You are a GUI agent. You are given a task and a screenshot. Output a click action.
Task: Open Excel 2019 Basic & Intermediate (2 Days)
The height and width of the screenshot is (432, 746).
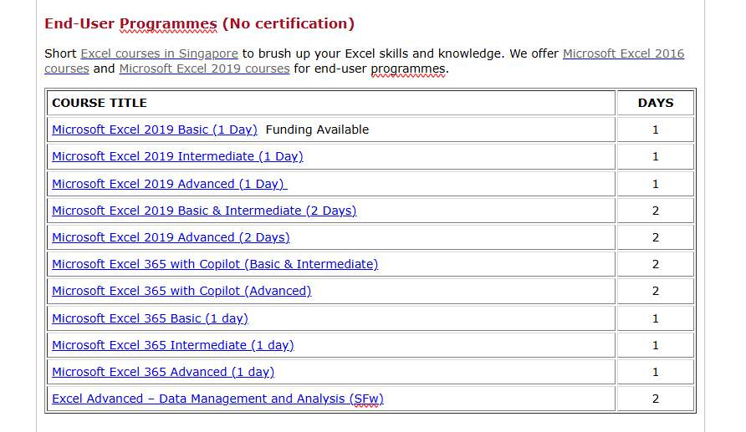(204, 211)
